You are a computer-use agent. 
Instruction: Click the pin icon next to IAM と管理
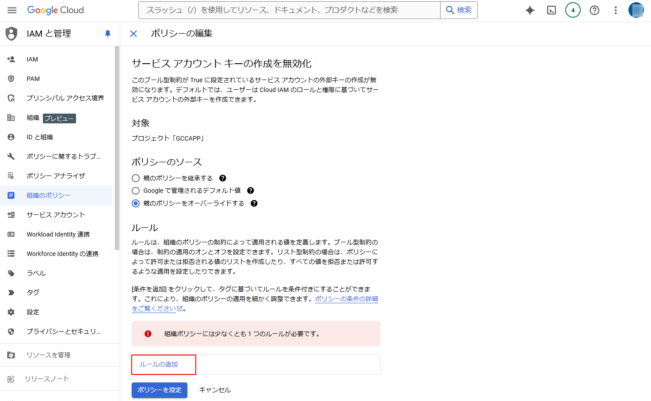(107, 34)
